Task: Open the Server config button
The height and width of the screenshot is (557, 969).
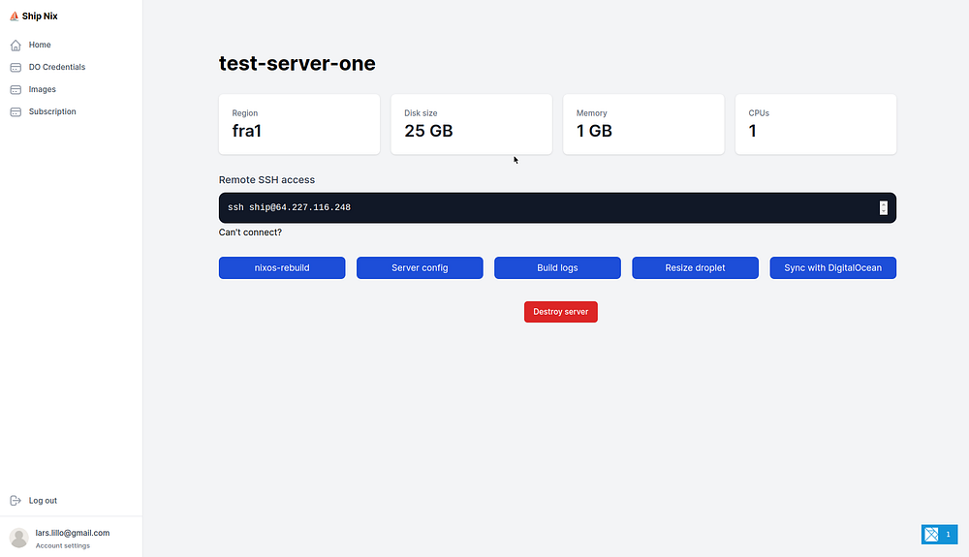Action: click(x=420, y=268)
